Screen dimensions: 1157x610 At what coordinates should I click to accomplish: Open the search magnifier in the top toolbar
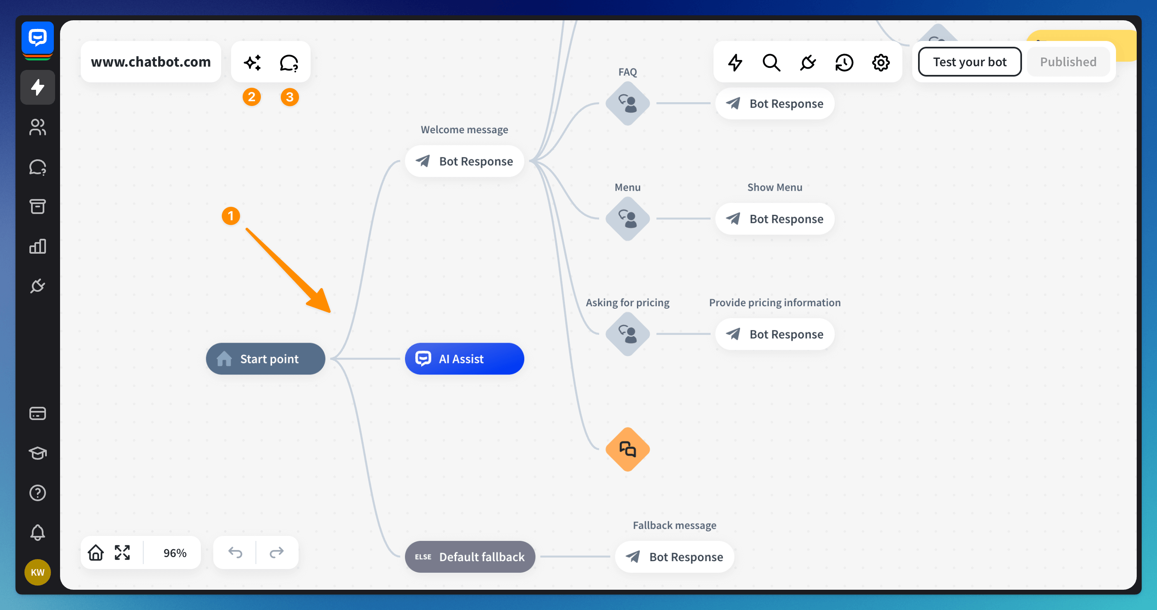coord(771,62)
